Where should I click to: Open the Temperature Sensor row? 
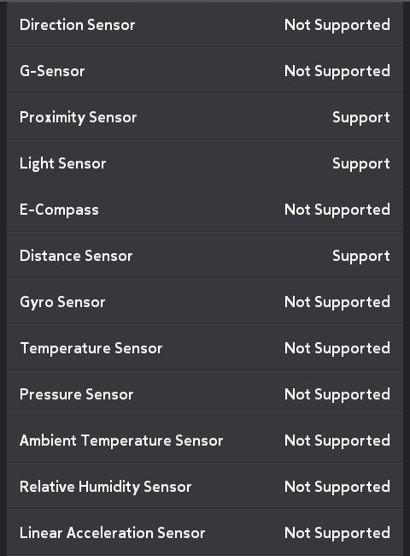(205, 348)
